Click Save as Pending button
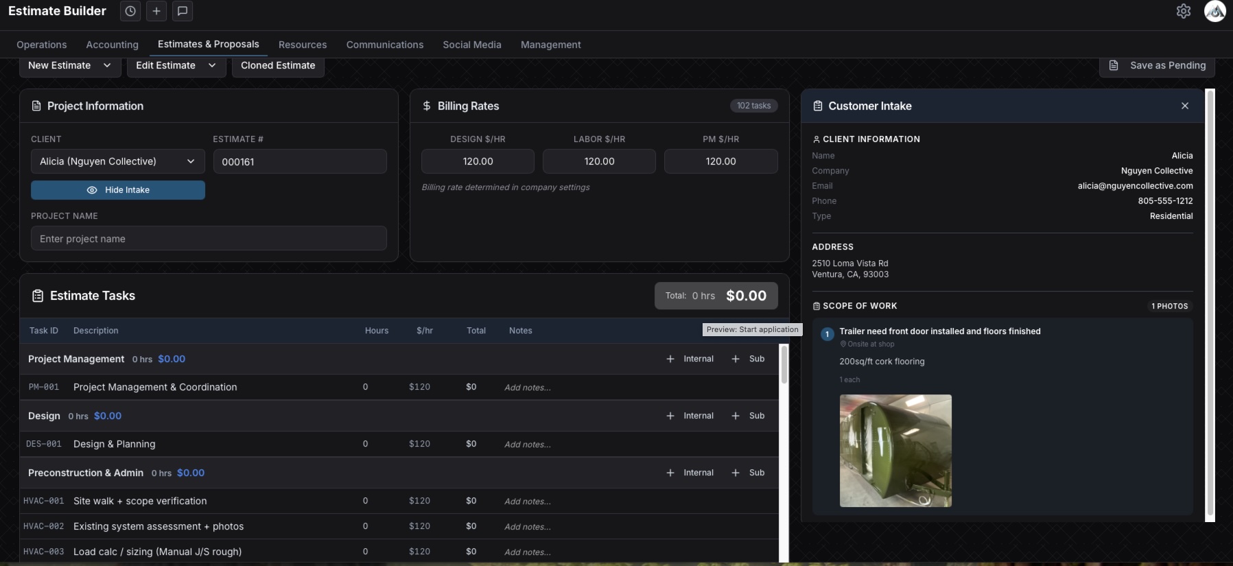Screen dimensions: 1233x566 [1157, 66]
